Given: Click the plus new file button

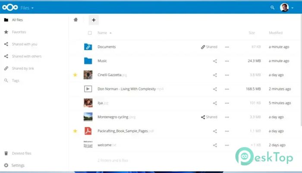Looking at the screenshot, I should 94,20.
